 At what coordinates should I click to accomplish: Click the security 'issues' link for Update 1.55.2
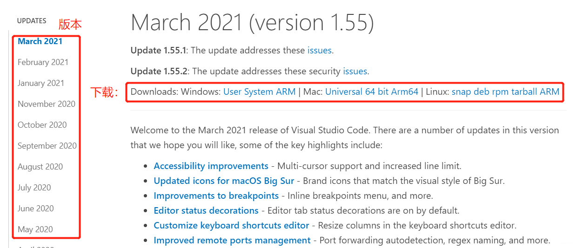355,71
